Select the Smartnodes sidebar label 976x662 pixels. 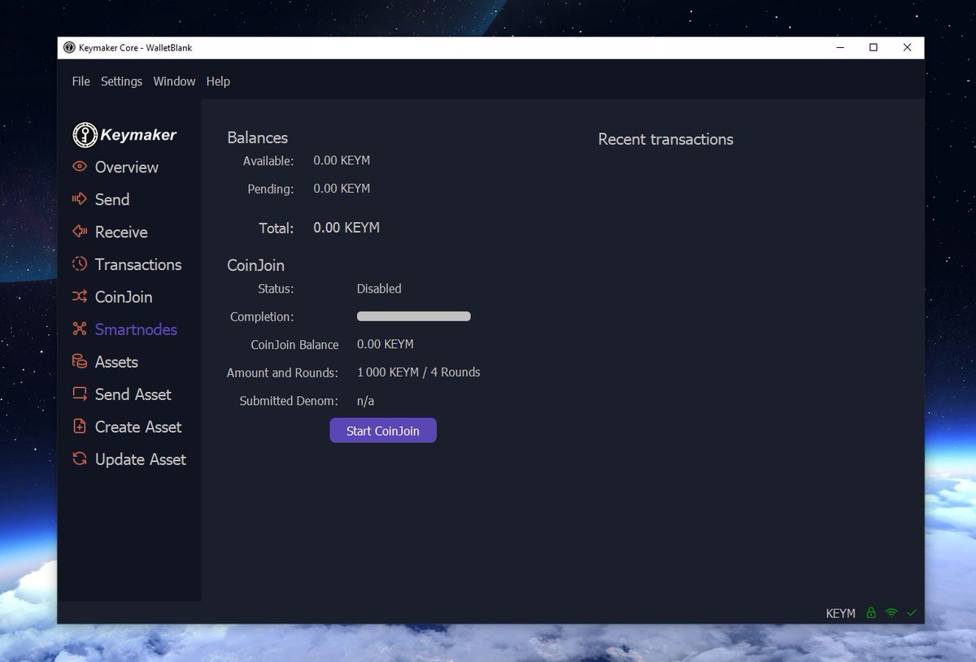pos(136,329)
